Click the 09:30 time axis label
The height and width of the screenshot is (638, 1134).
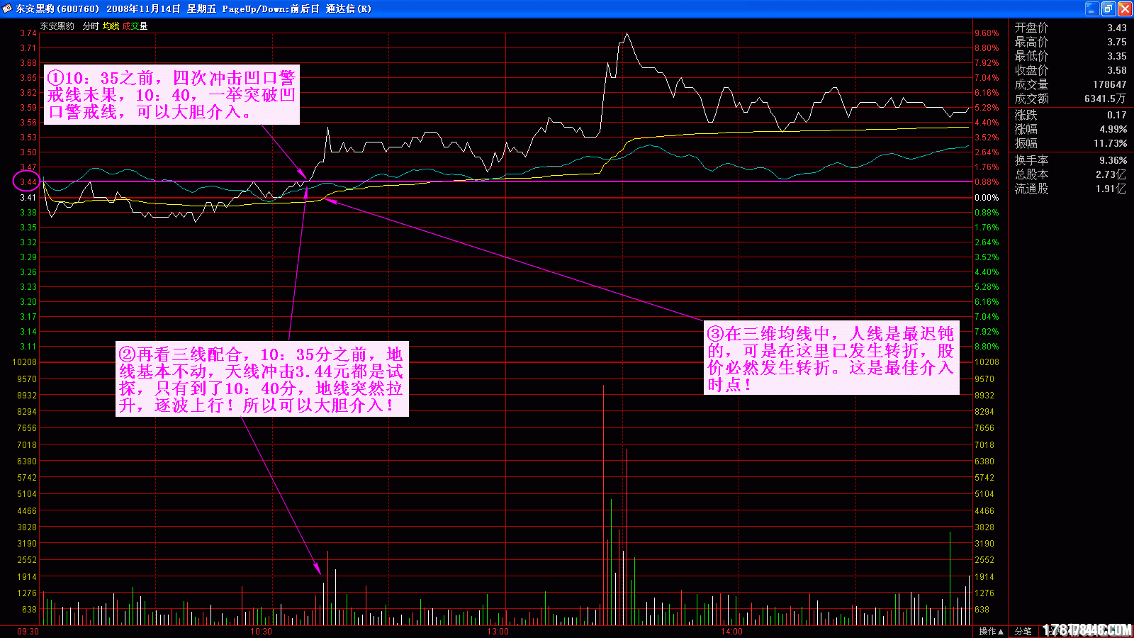click(x=28, y=631)
